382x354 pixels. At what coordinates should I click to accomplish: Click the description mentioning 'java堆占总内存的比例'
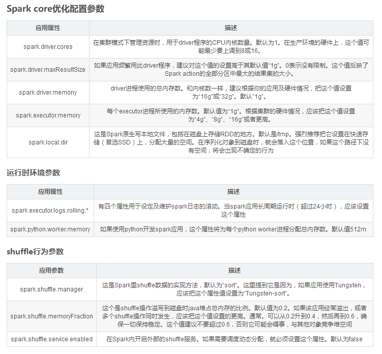pyautogui.click(x=234, y=316)
